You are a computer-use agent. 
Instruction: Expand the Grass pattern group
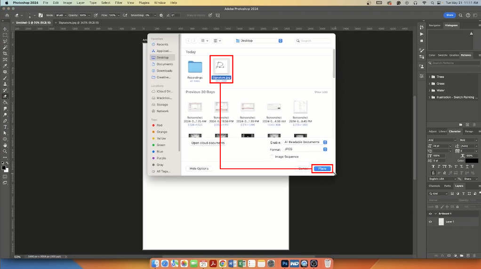pos(429,84)
